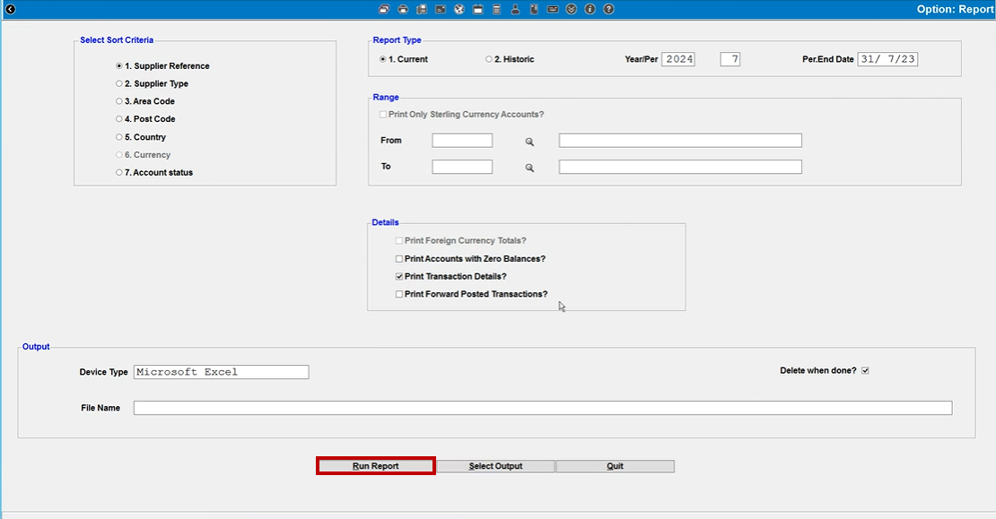Click the Year field showing 2024
Screen dimensions: 996x519
[x=678, y=59]
